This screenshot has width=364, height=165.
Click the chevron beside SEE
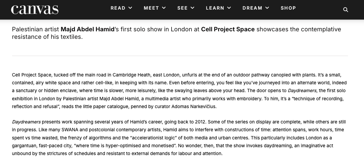pyautogui.click(x=192, y=8)
